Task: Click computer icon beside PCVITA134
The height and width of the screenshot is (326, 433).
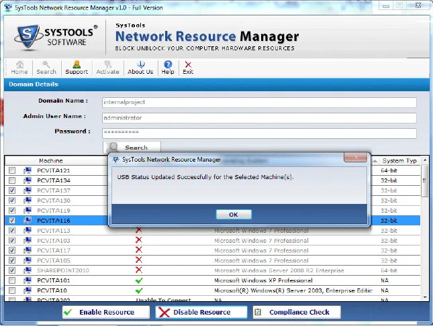Action: point(28,180)
